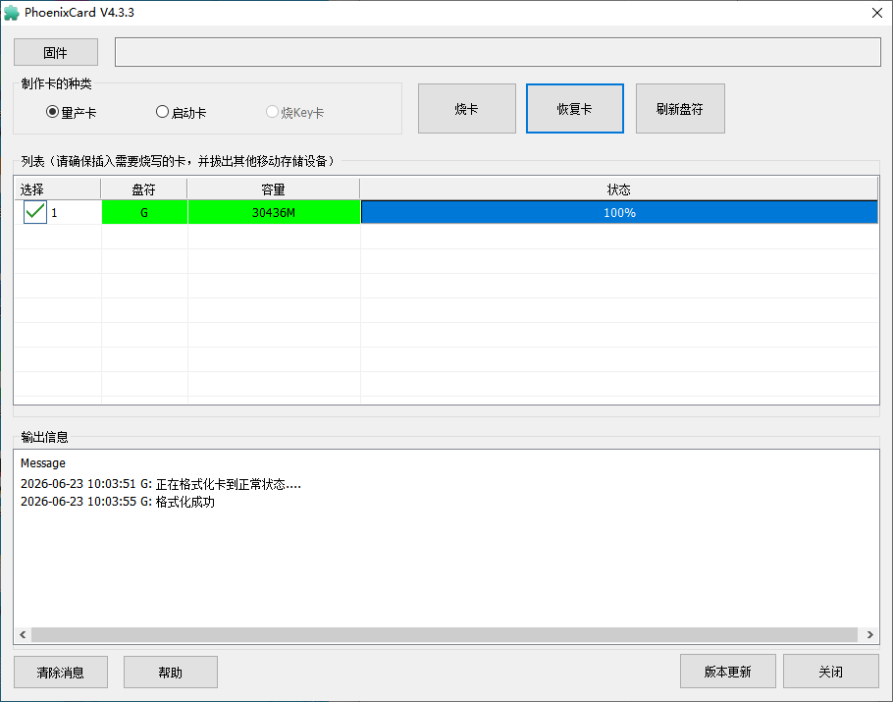Click the 选择 column header
Image resolution: width=893 pixels, height=702 pixels.
point(57,189)
